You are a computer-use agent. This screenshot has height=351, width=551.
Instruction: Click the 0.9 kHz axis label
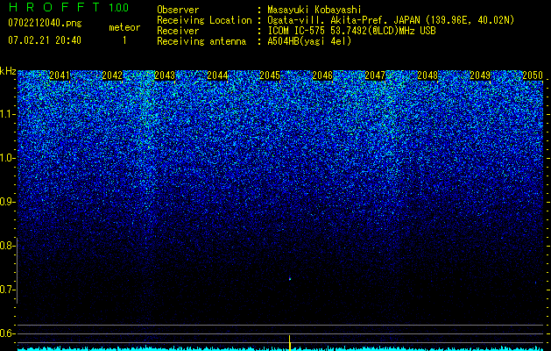pos(7,202)
